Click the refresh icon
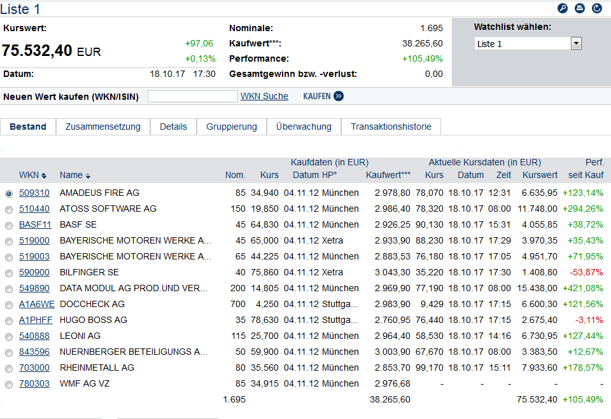 click(x=596, y=8)
